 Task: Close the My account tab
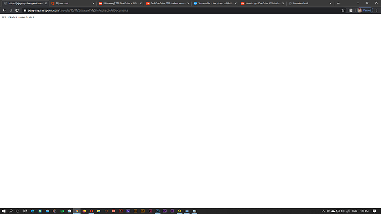tap(93, 3)
